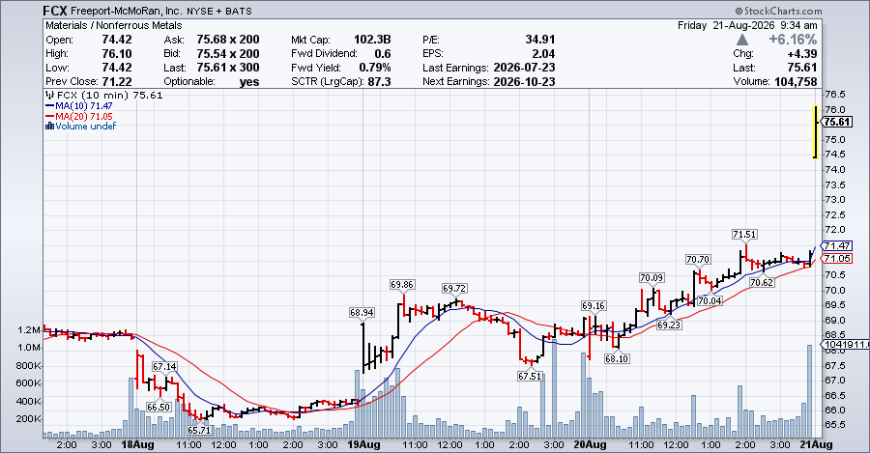The height and width of the screenshot is (453, 870).
Task: Click the 69.72 price annotation
Action: coord(454,289)
